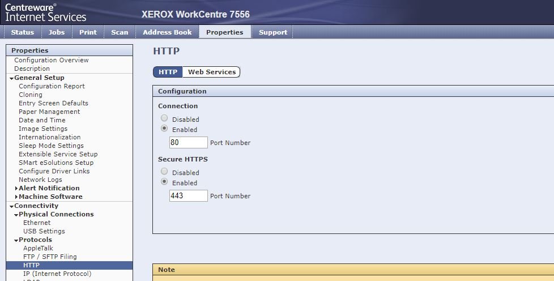Click the HTTP port number field
Screen dimensions: 554x281
[x=189, y=142]
